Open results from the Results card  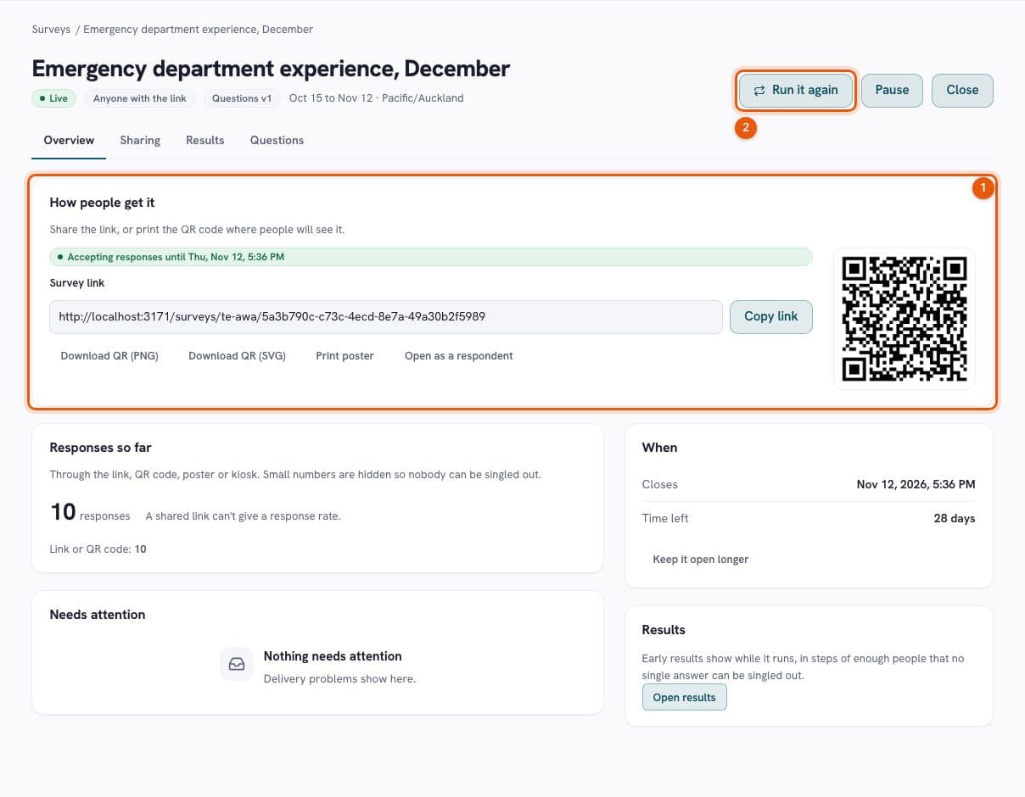684,698
